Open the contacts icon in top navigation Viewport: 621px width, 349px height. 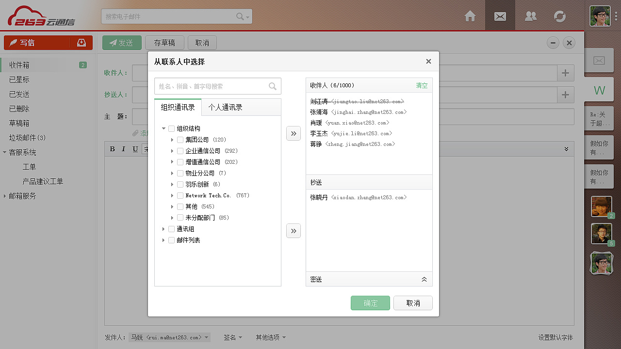pos(530,16)
